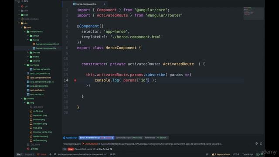Screen dimensions: 279x157
Task: Click the file path in status bar
Action: pos(82,154)
